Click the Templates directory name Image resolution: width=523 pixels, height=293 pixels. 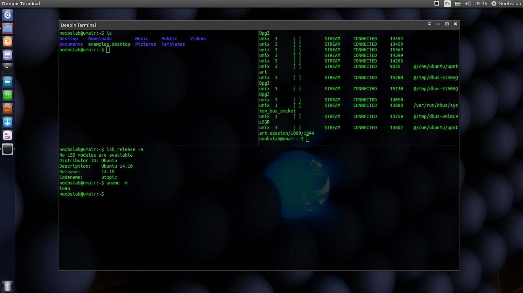click(x=173, y=44)
